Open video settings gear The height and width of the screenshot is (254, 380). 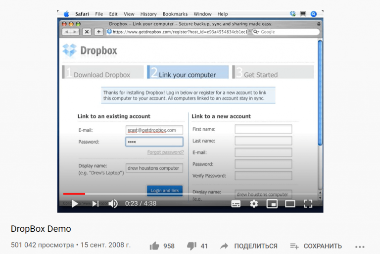pyautogui.click(x=254, y=203)
